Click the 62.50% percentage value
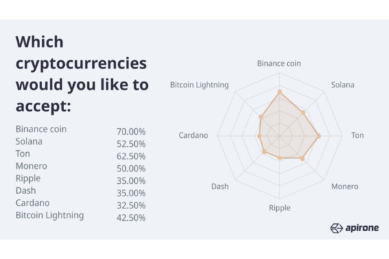389x259 pixels. coord(131,156)
